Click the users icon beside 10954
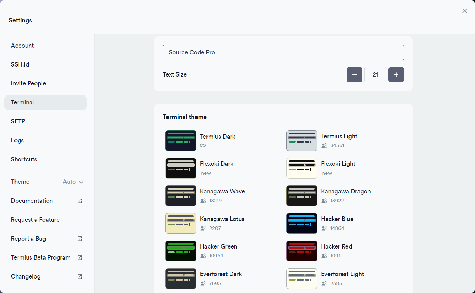Screen dimensions: 475x293 coord(203,256)
